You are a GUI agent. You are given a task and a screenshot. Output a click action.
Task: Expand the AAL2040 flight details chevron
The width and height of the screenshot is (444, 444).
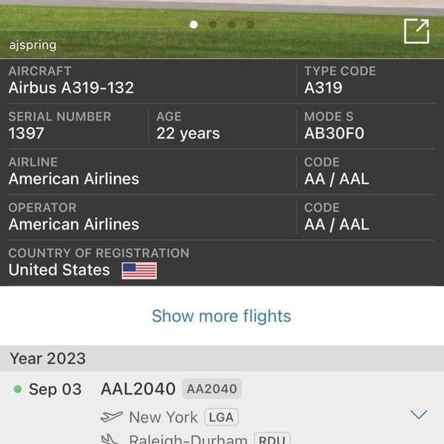click(x=419, y=414)
